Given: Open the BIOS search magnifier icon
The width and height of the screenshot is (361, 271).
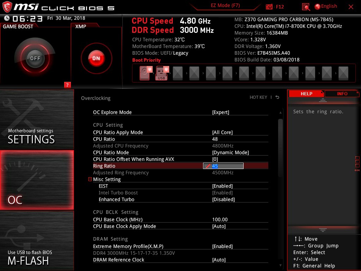Looking at the screenshot, I should (x=306, y=7).
